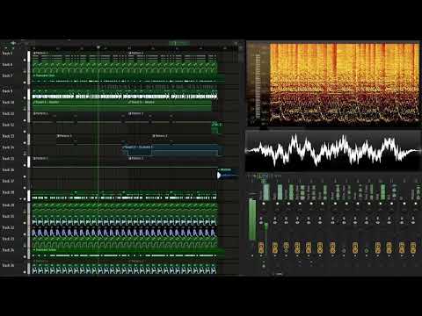Select the Track 11 label
This screenshot has height=316, width=422.
[8, 113]
